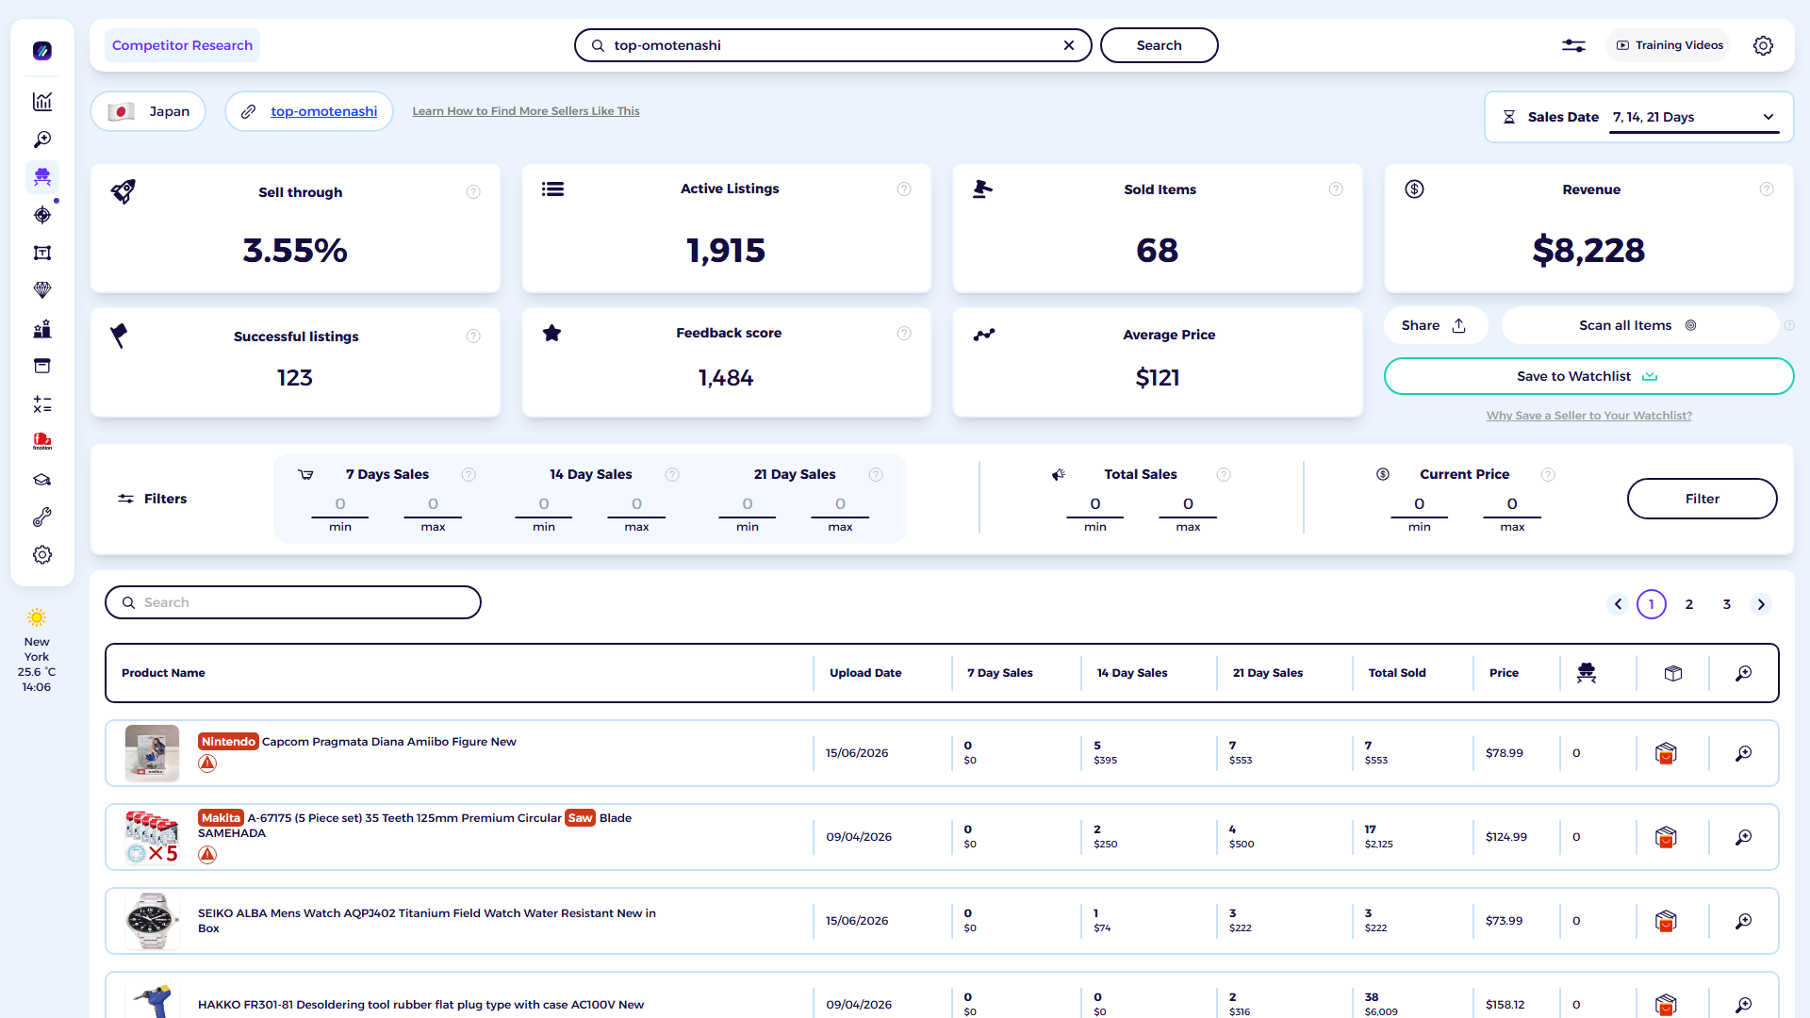This screenshot has height=1018, width=1810.
Task: Open the wrench tools sidebar icon
Action: pyautogui.click(x=42, y=517)
